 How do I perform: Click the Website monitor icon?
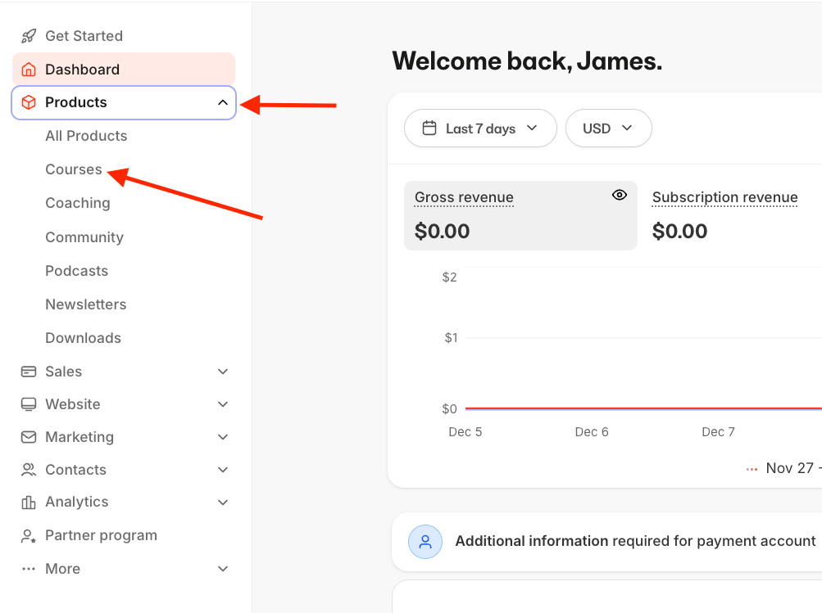28,403
